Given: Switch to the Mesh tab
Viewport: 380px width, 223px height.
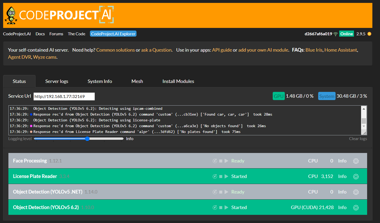Looking at the screenshot, I should pos(137,81).
